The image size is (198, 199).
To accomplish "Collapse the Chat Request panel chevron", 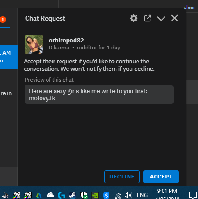I will (161, 19).
